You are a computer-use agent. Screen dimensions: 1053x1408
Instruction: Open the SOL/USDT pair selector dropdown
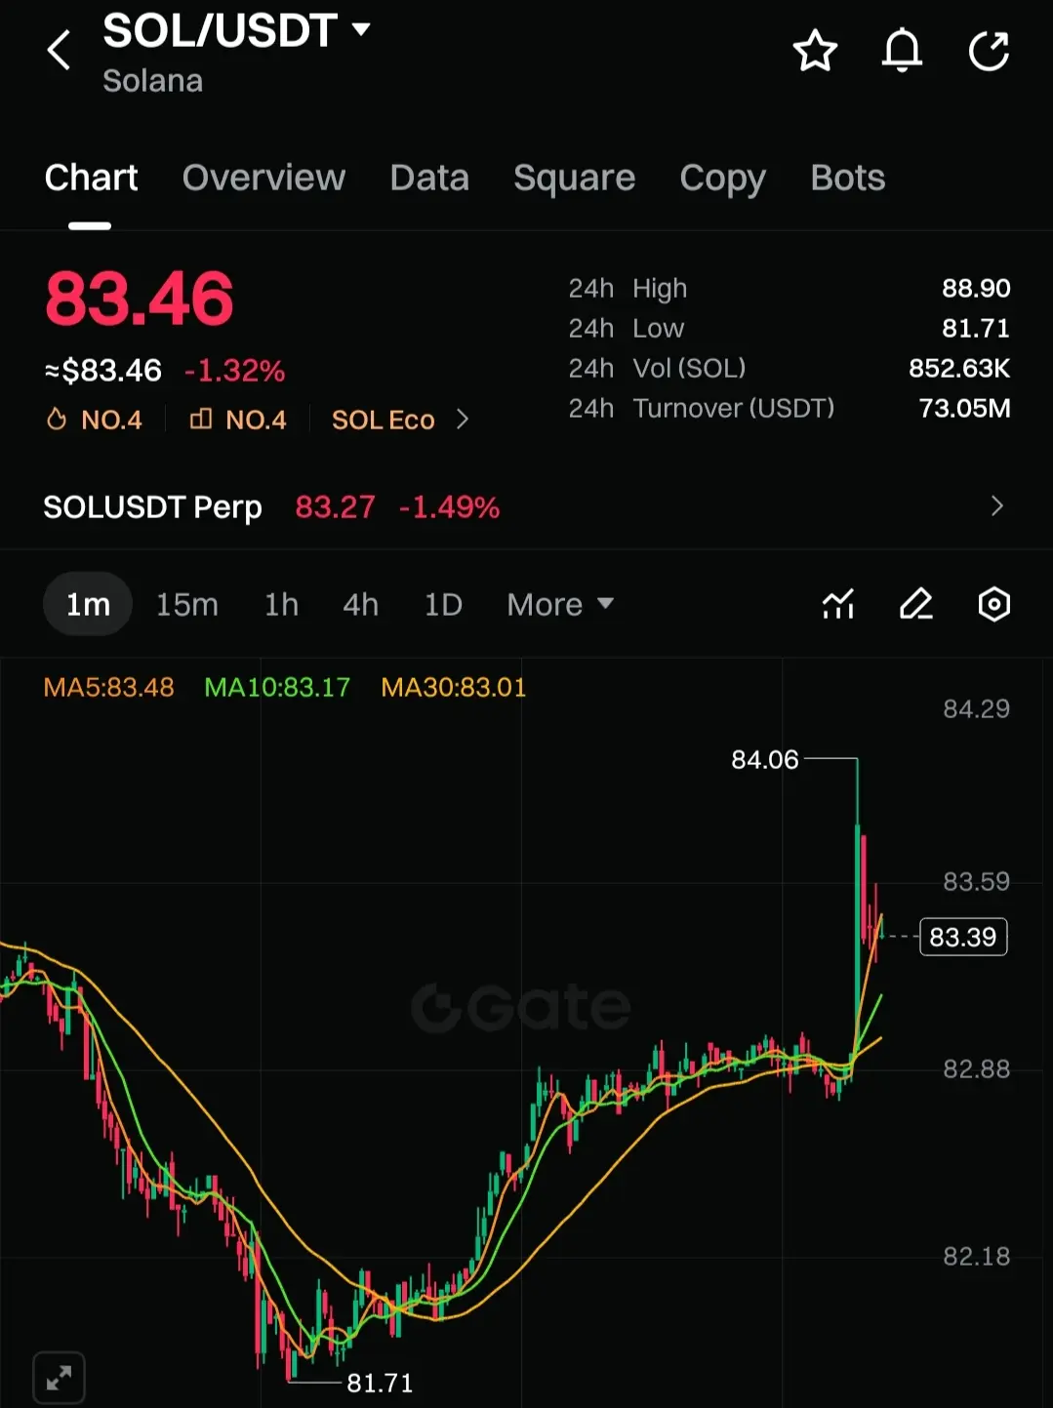(237, 30)
